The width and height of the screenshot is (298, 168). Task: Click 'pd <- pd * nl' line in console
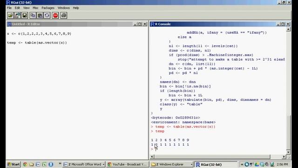(x=183, y=73)
